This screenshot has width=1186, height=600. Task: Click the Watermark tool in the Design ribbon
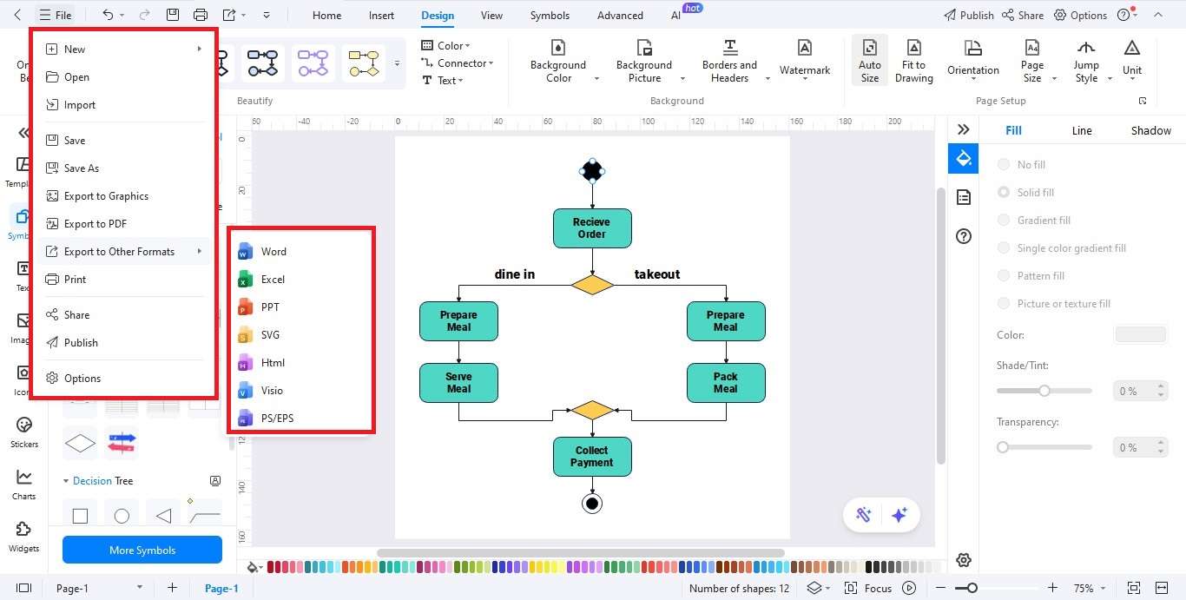click(804, 57)
